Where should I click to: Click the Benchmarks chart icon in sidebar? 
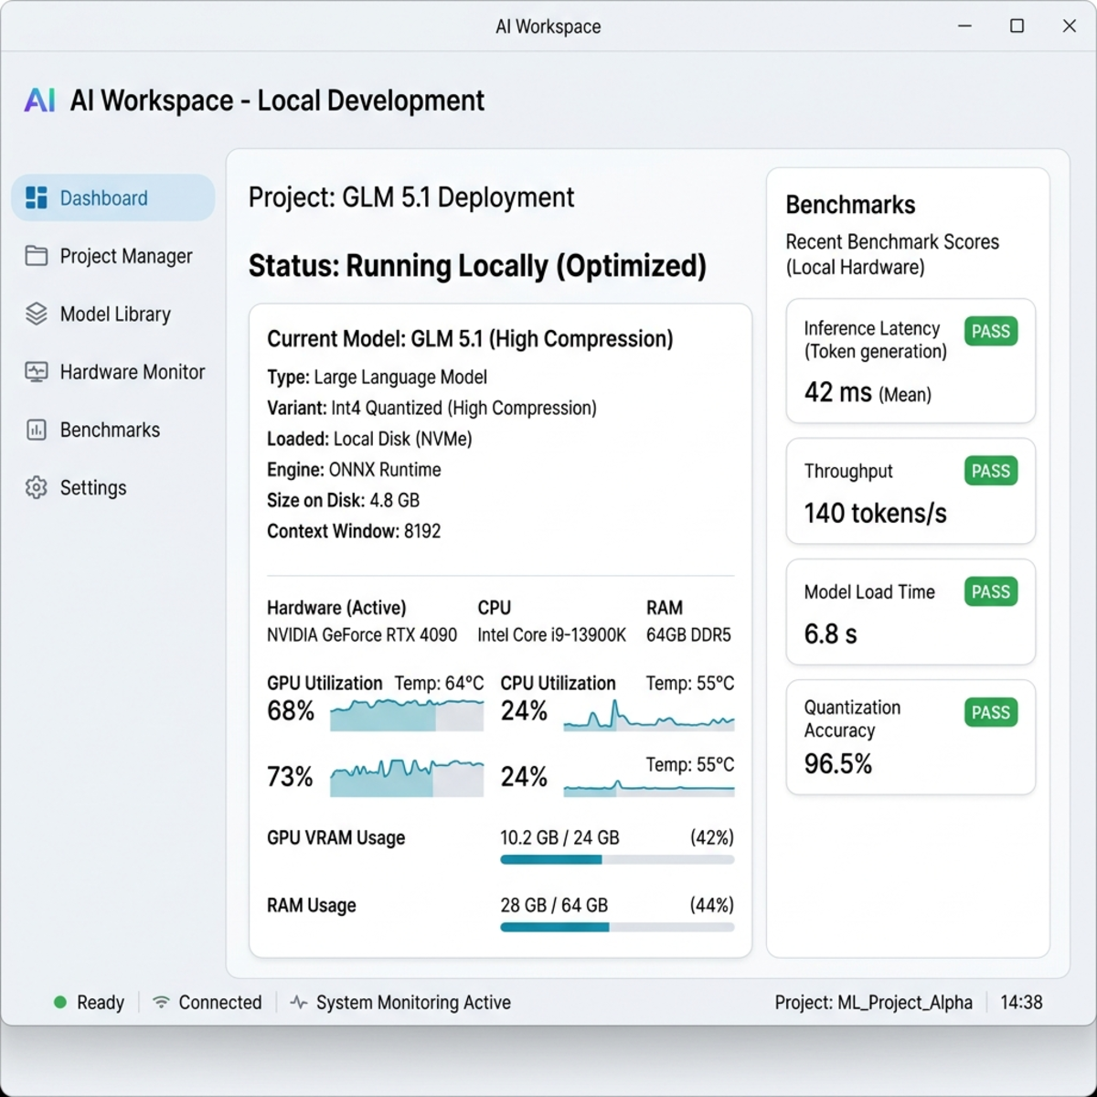(37, 430)
